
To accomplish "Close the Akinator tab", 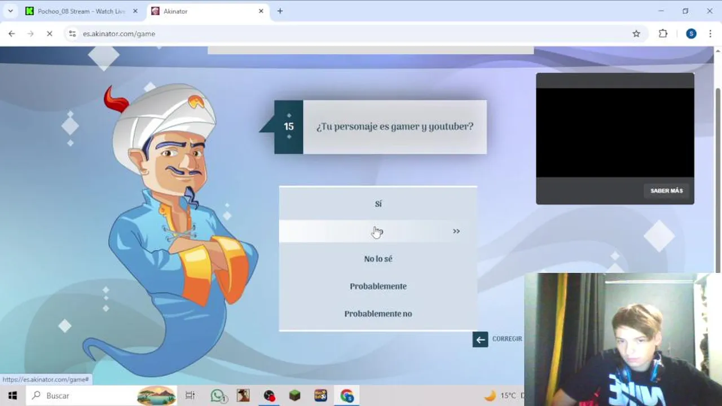I will tap(261, 11).
